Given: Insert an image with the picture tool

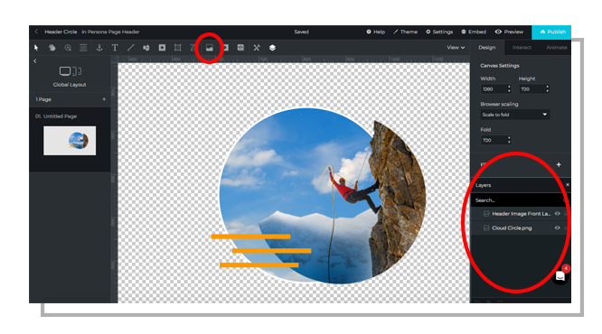Looking at the screenshot, I should pyautogui.click(x=209, y=48).
